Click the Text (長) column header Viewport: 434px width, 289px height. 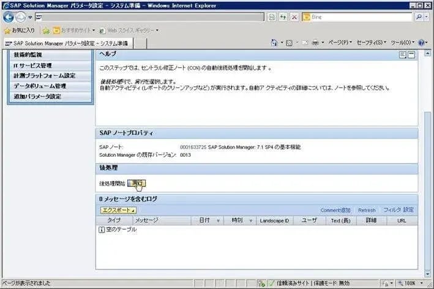click(341, 220)
